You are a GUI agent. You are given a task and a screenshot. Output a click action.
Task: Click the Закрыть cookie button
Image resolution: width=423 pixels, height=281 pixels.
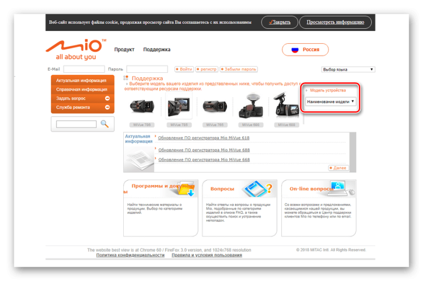tap(280, 22)
